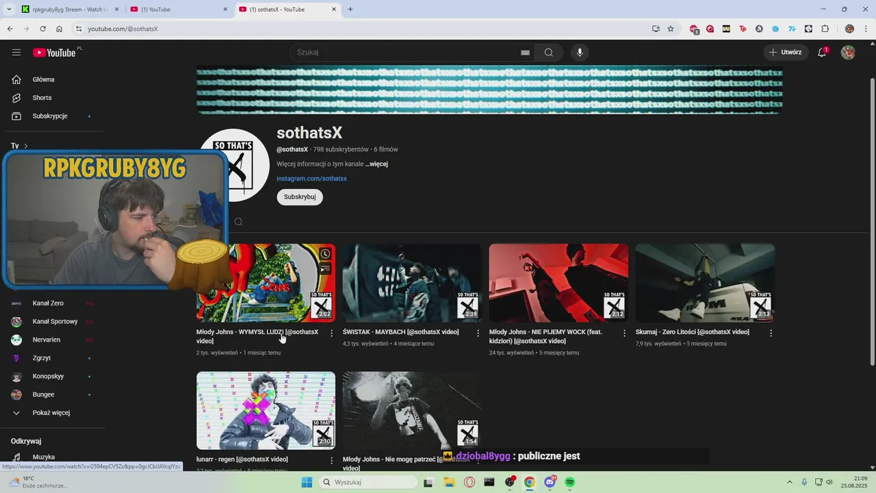This screenshot has height=493, width=876.
Task: Go to browser home page
Action: [x=59, y=29]
